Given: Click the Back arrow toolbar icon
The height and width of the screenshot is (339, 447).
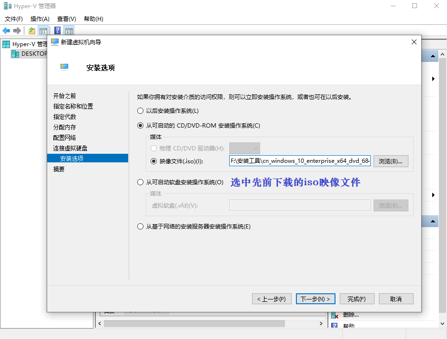Looking at the screenshot, I should click(x=6, y=30).
